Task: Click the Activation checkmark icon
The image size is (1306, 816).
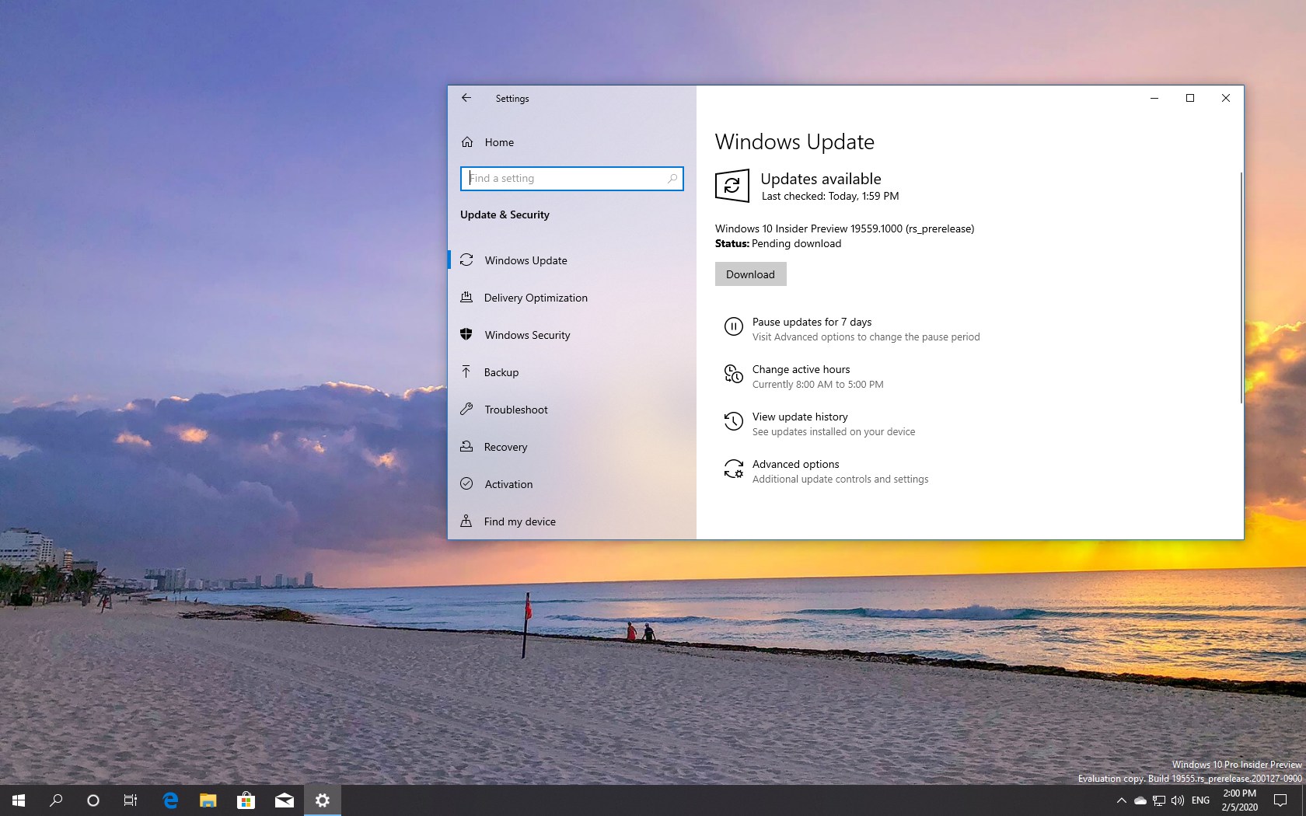Action: pos(466,484)
